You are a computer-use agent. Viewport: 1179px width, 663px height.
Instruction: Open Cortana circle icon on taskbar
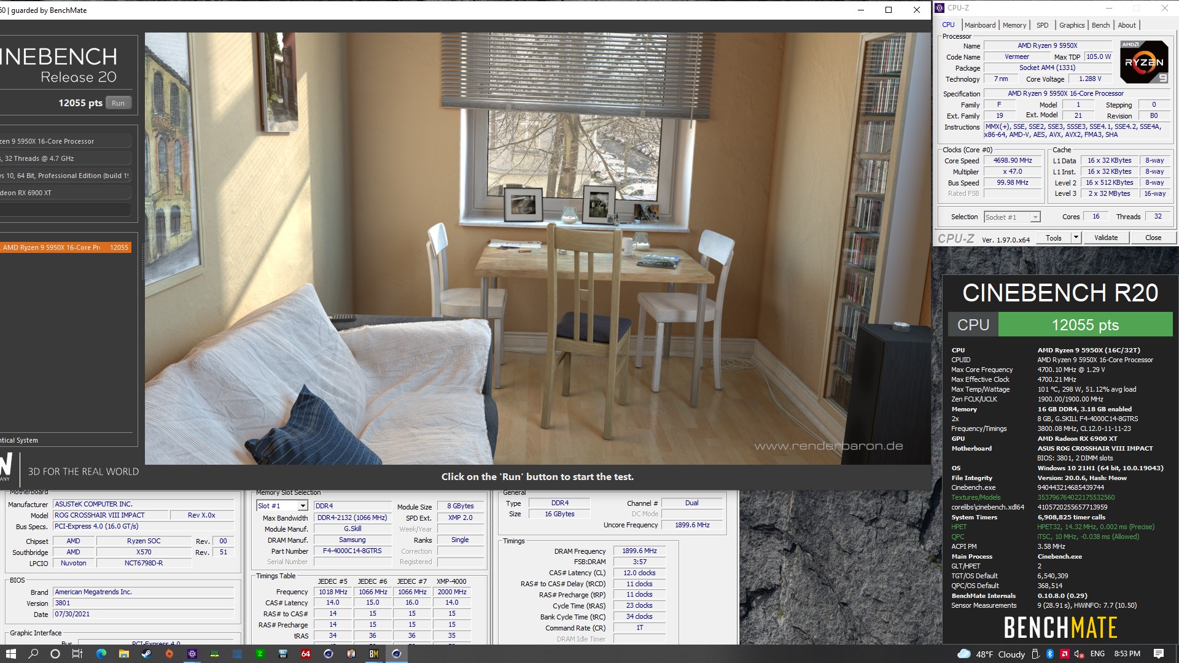[x=55, y=654]
